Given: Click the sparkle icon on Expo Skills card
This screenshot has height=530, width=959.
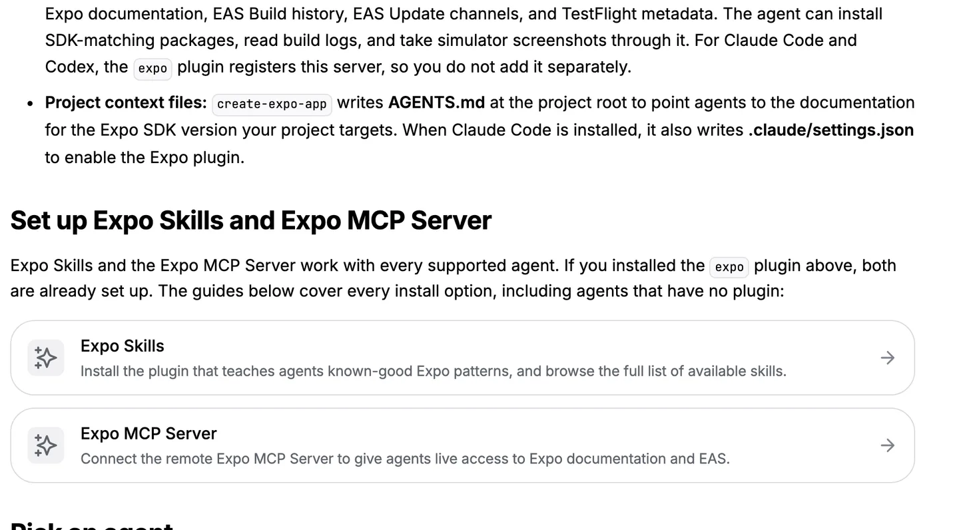Looking at the screenshot, I should [x=46, y=358].
